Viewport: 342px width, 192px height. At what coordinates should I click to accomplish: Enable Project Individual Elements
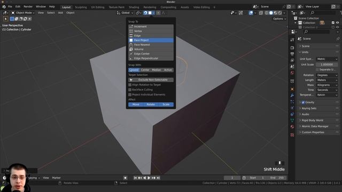pos(130,95)
